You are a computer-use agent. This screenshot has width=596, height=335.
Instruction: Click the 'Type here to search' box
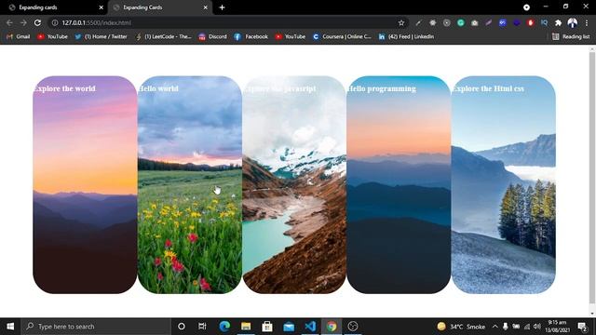[x=96, y=327]
